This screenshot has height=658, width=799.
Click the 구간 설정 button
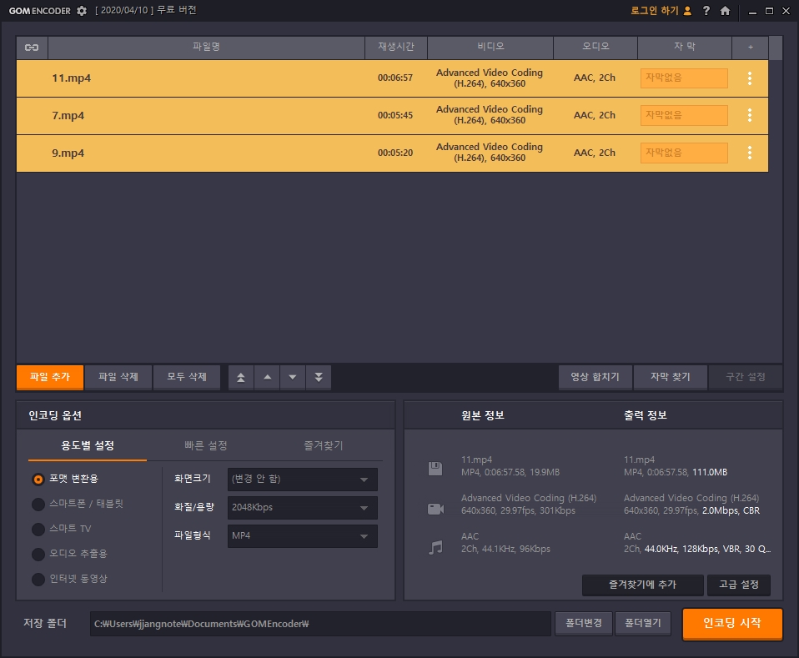pyautogui.click(x=746, y=377)
